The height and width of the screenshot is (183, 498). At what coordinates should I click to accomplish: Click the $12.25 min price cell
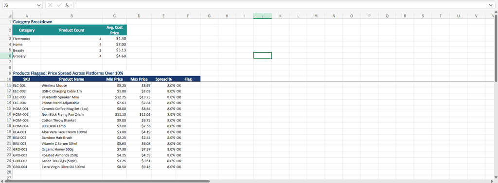click(x=115, y=97)
